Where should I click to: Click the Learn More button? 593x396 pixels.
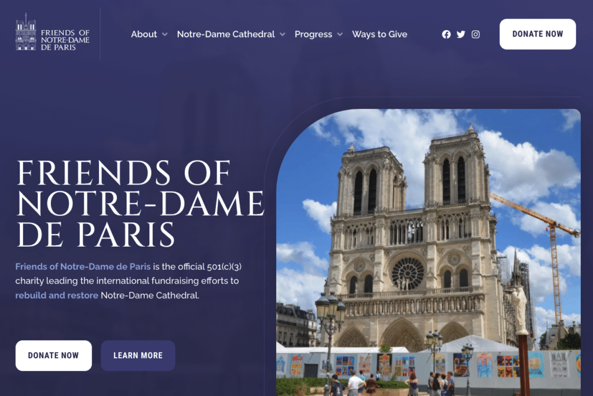coord(138,355)
